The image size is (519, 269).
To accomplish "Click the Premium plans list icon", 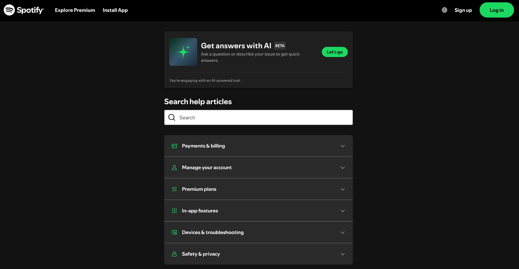I will pos(174,189).
